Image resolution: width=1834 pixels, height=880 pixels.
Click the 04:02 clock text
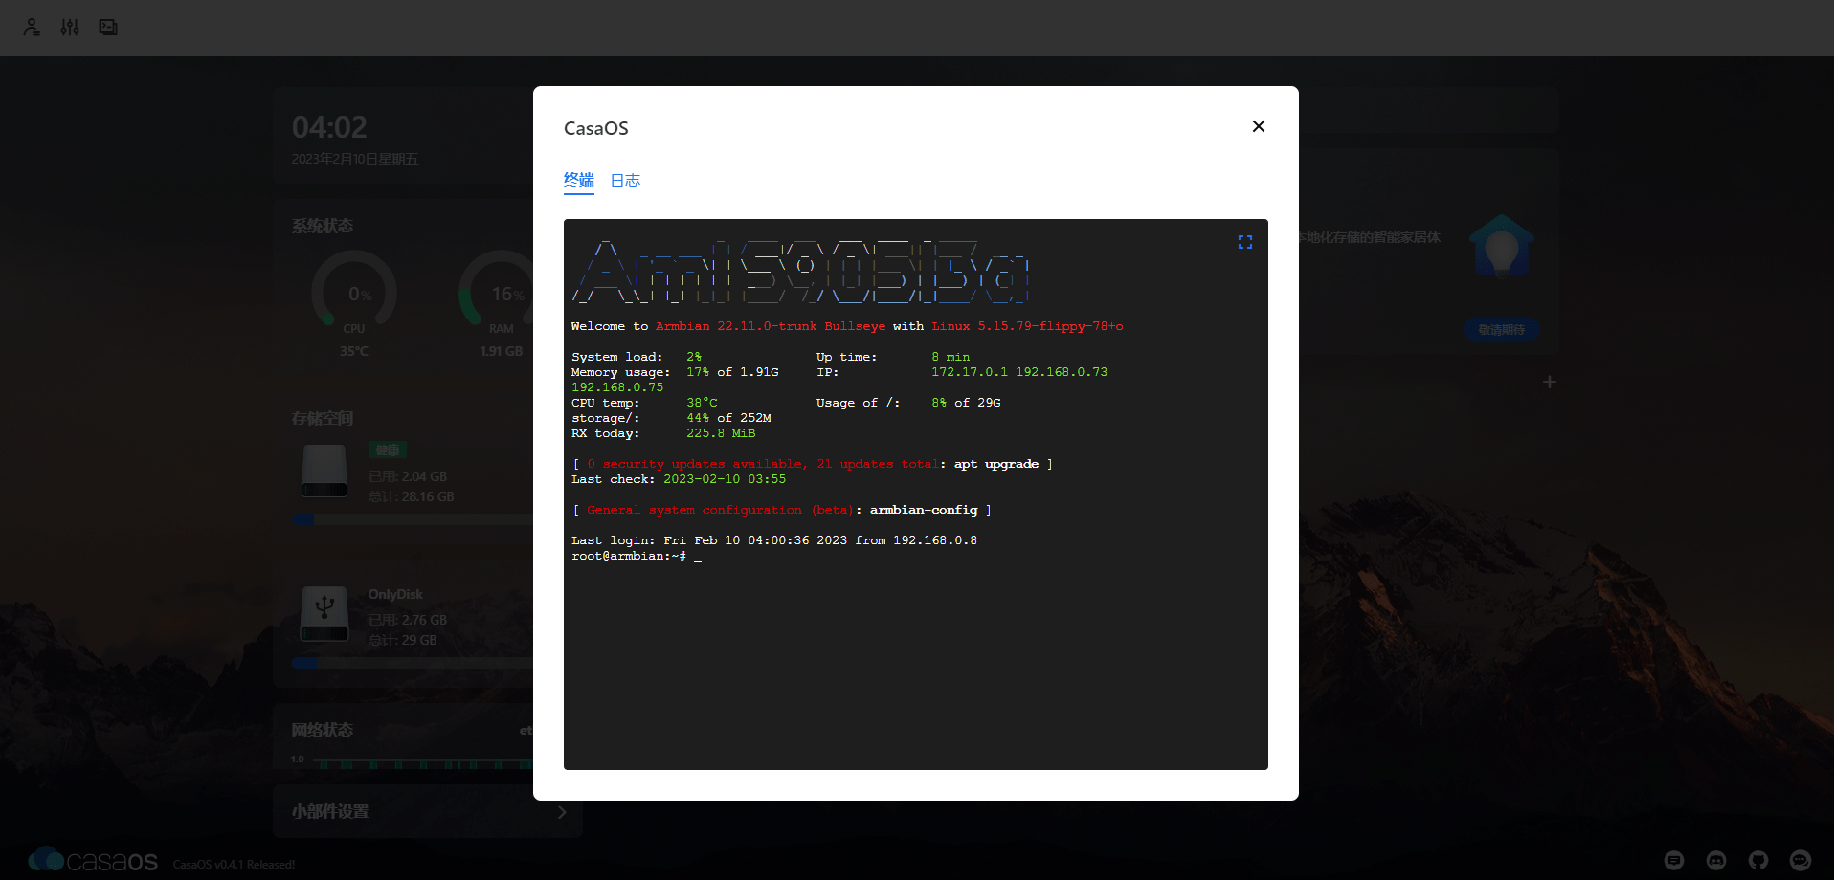(x=329, y=127)
